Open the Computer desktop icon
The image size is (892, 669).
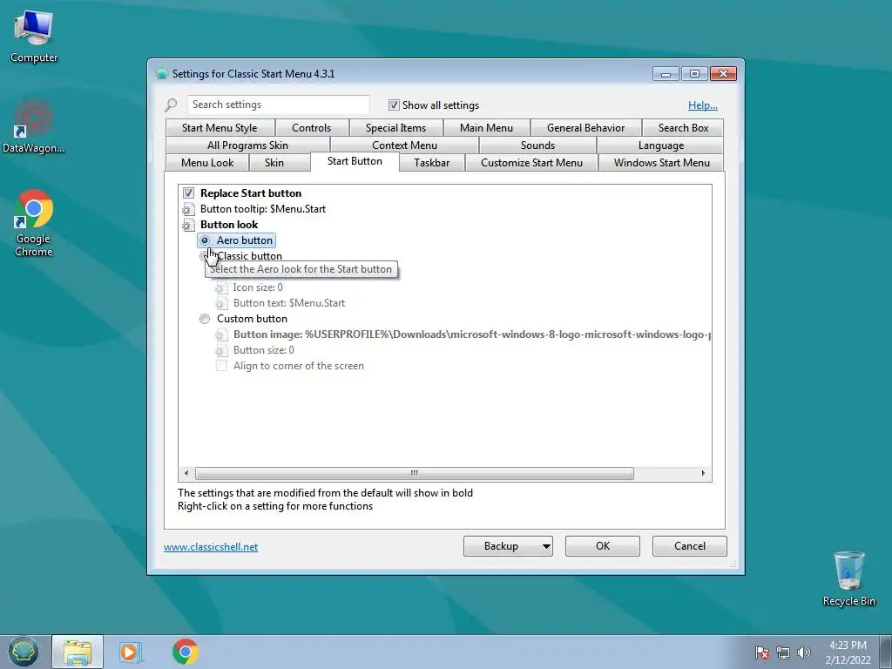click(x=34, y=36)
